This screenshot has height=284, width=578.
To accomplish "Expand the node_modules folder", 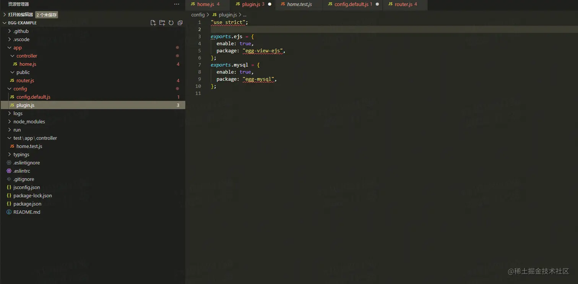I will 10,121.
